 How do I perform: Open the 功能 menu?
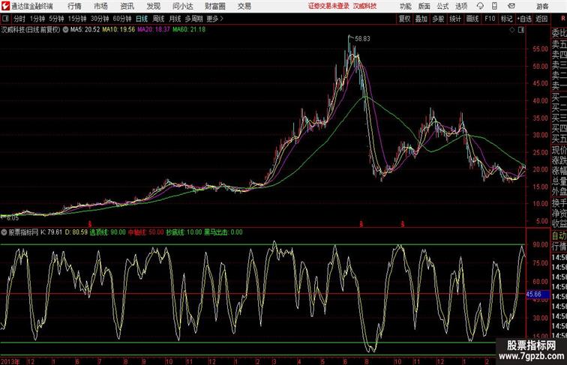(405, 6)
